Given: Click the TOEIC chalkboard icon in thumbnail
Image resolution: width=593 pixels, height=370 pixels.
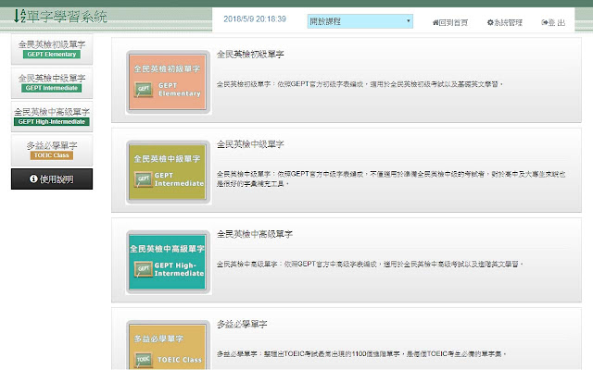Looking at the screenshot, I should point(144,360).
